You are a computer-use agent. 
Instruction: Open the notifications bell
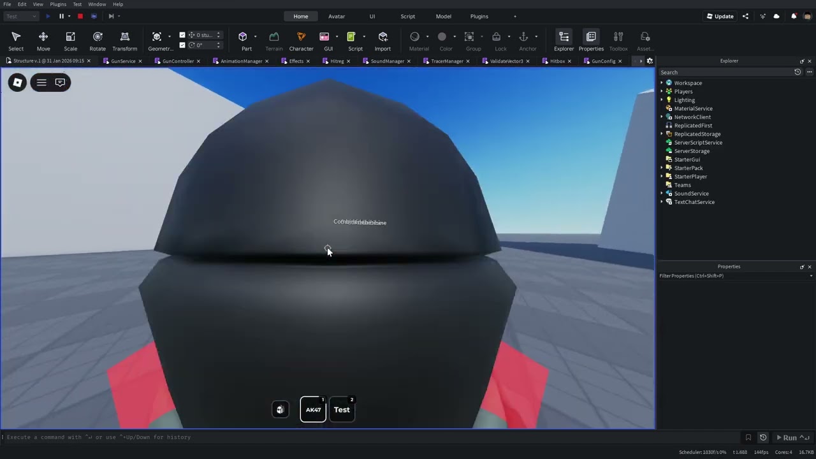tap(794, 16)
